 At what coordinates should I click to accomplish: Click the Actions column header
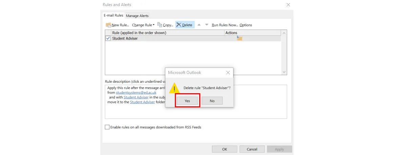[x=252, y=33]
